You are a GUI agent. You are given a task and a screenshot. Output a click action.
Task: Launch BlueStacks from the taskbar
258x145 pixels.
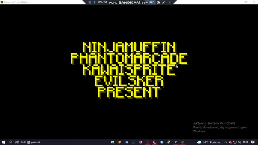[x=120, y=142]
